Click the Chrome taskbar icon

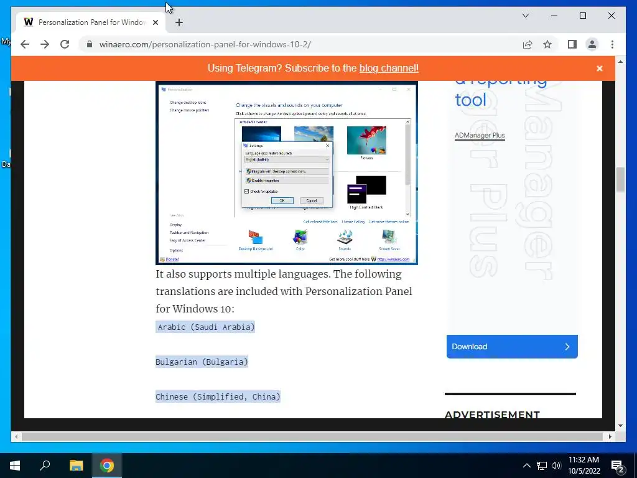[107, 466]
